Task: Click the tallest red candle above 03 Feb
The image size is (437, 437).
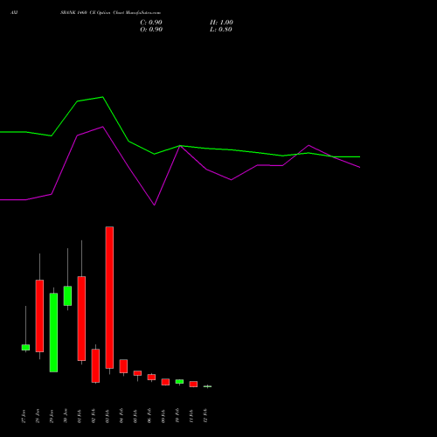Action: point(109,297)
